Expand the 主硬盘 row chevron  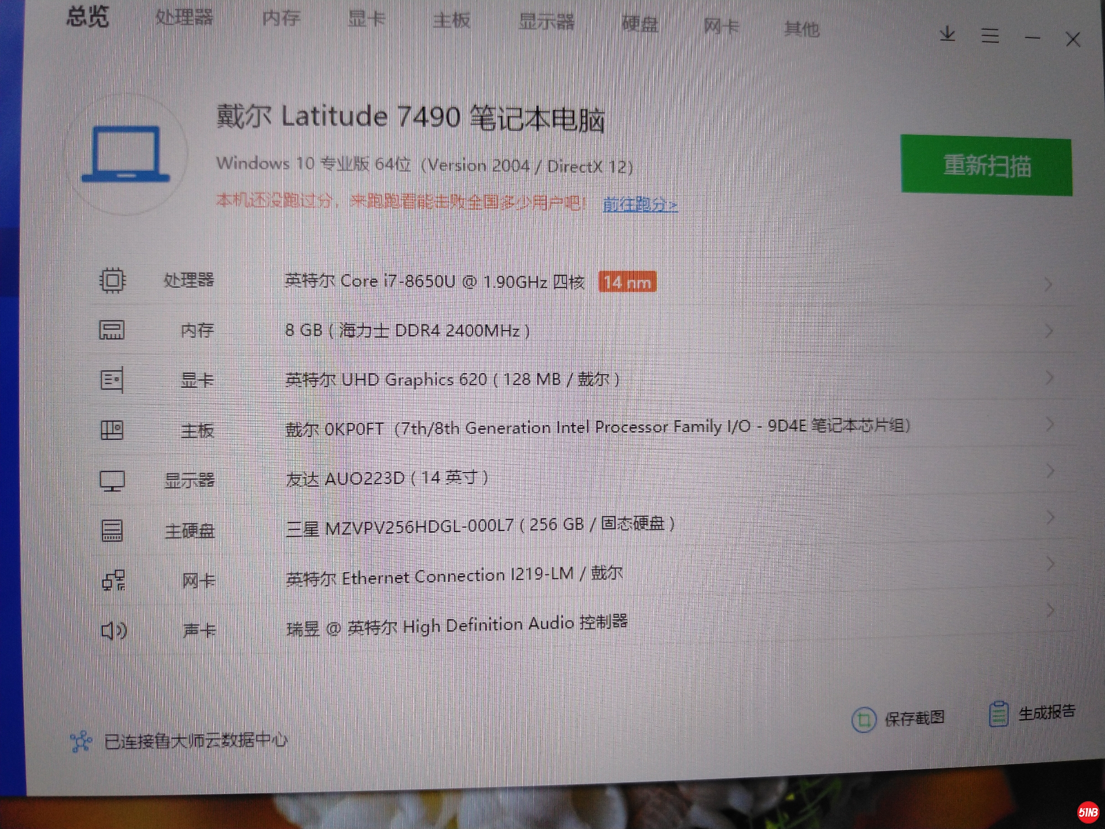[x=1050, y=517]
